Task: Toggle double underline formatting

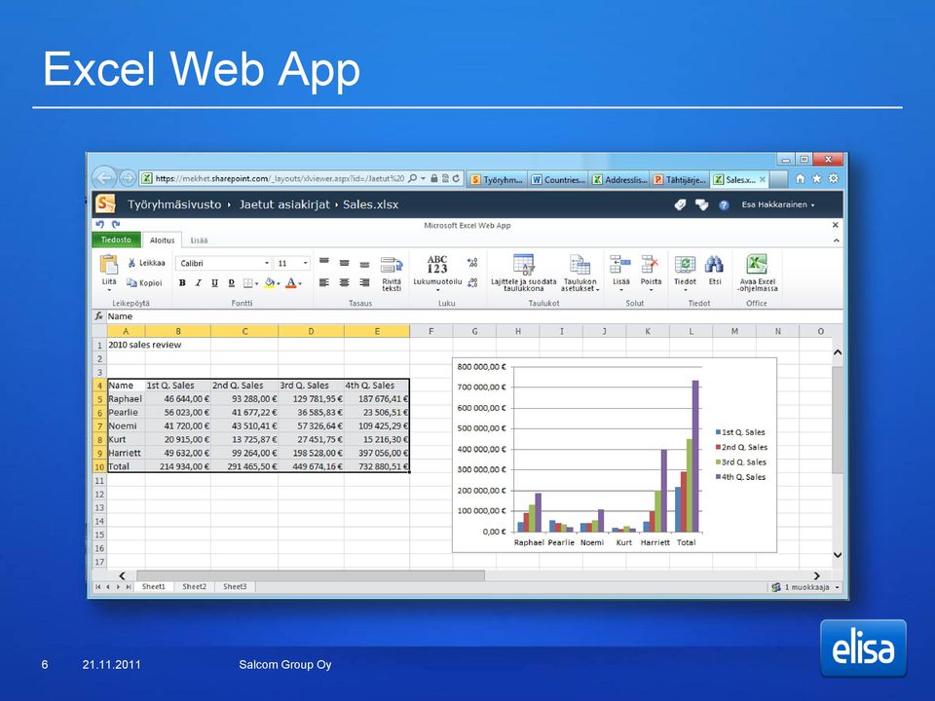Action: tap(232, 283)
